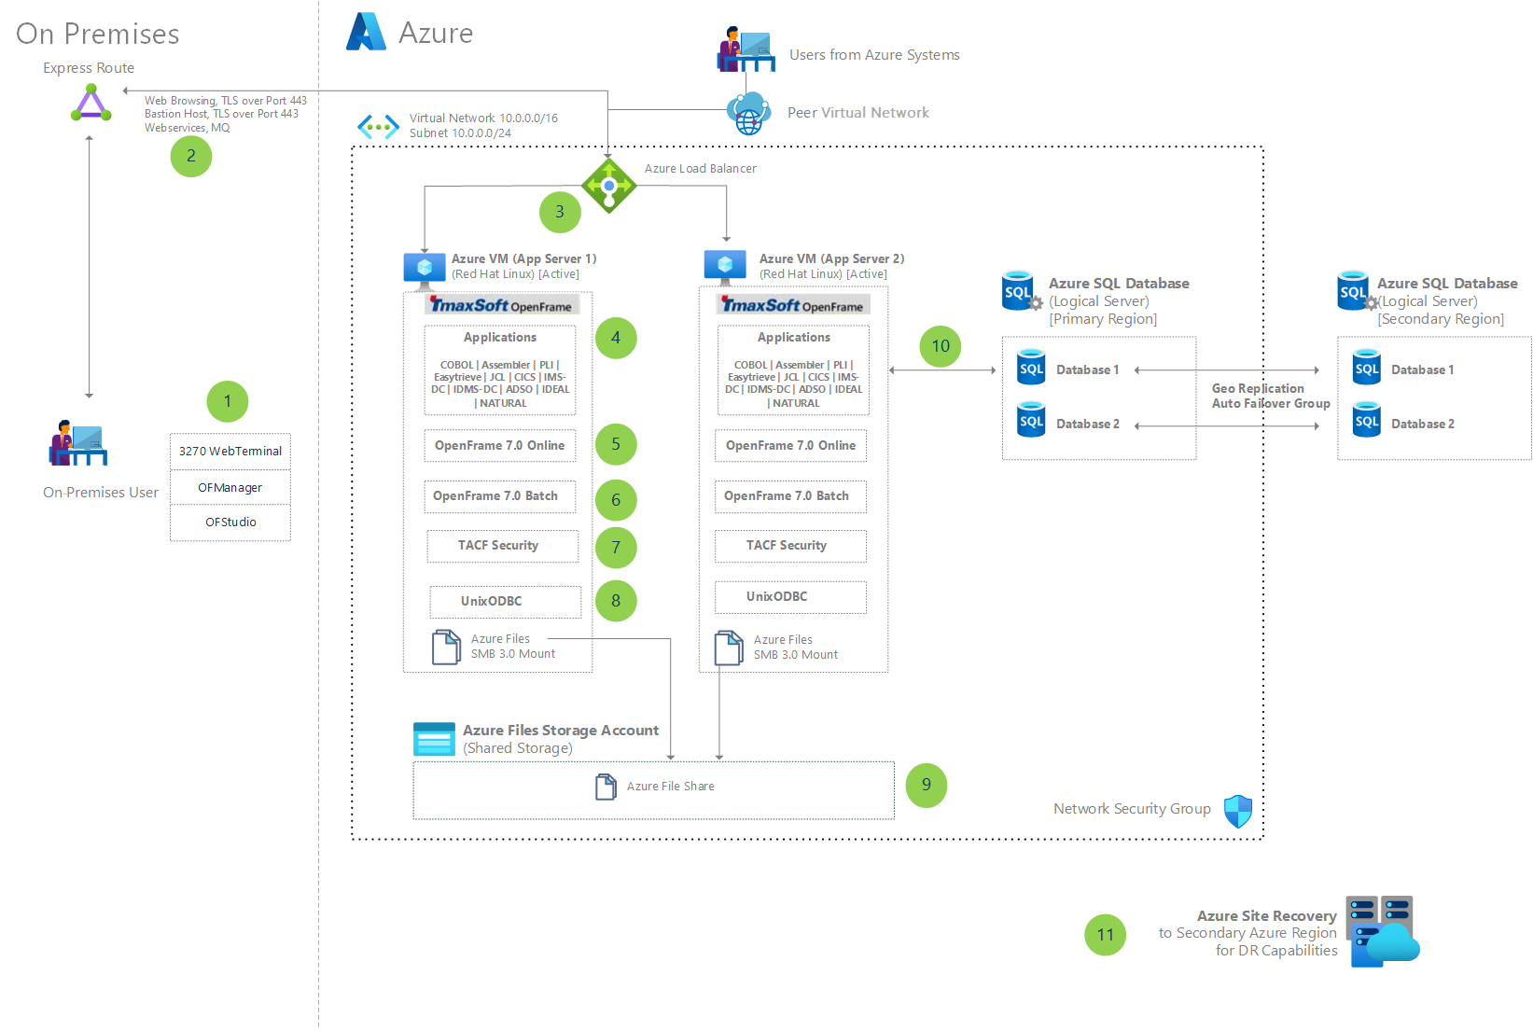This screenshot has width=1533, height=1031.
Task: Select the OFStudio box
Action: tap(230, 522)
